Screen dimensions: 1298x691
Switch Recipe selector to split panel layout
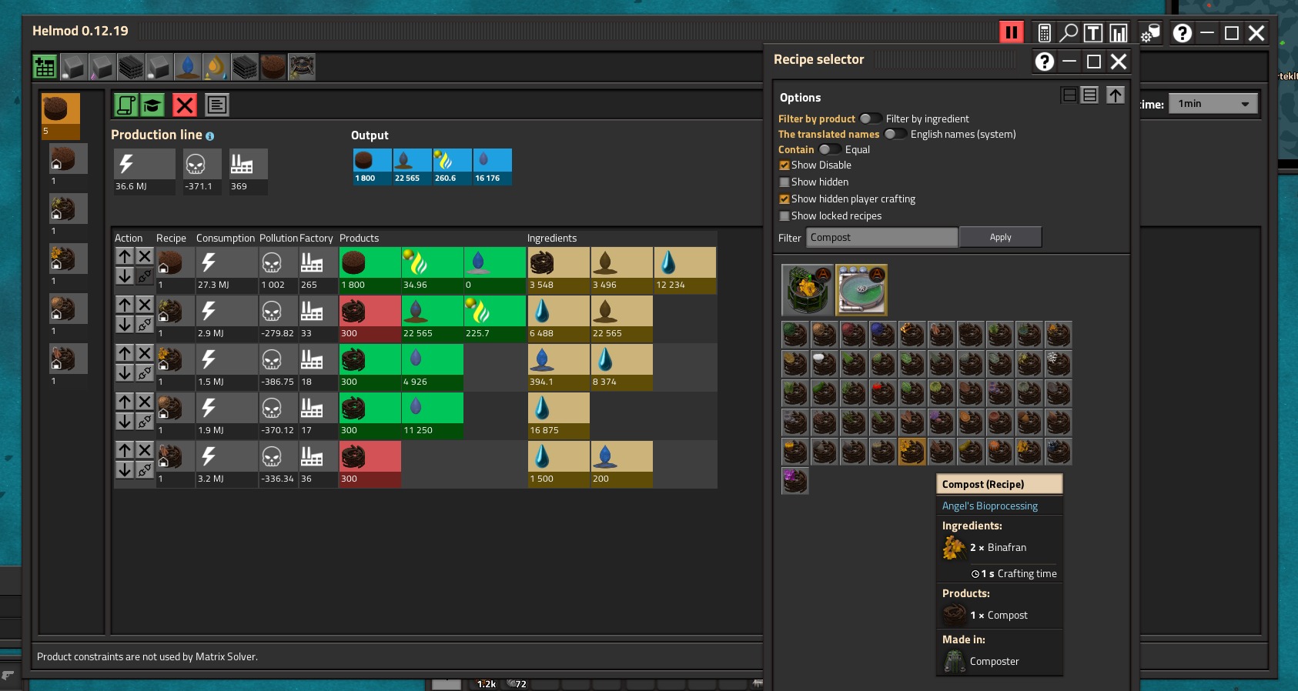pyautogui.click(x=1069, y=95)
